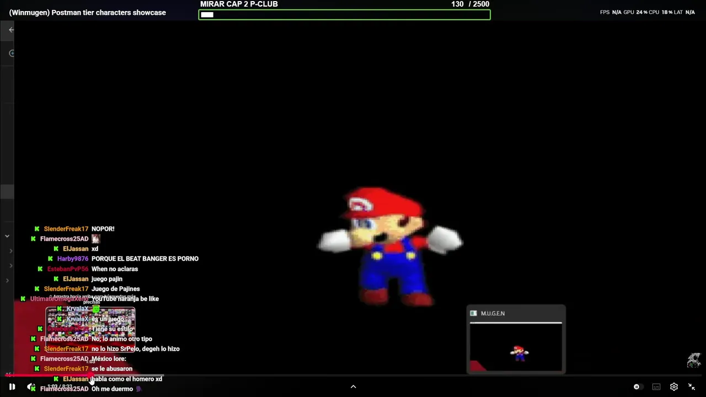The width and height of the screenshot is (706, 397).
Task: Click the LAT N/A stat in the overlay
Action: coord(684,12)
